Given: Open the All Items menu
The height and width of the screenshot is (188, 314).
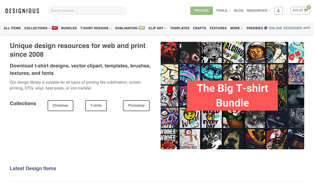Looking at the screenshot, I should coord(12,28).
